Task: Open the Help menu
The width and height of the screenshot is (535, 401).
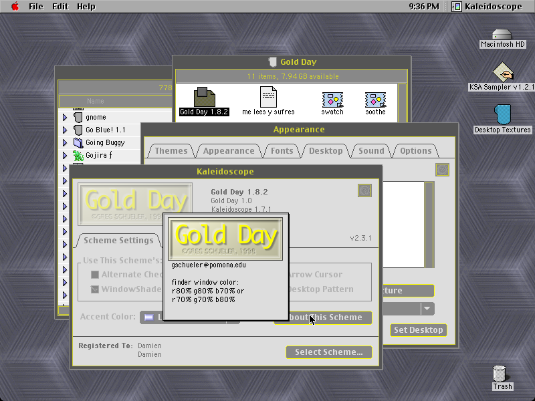Action: coord(86,7)
